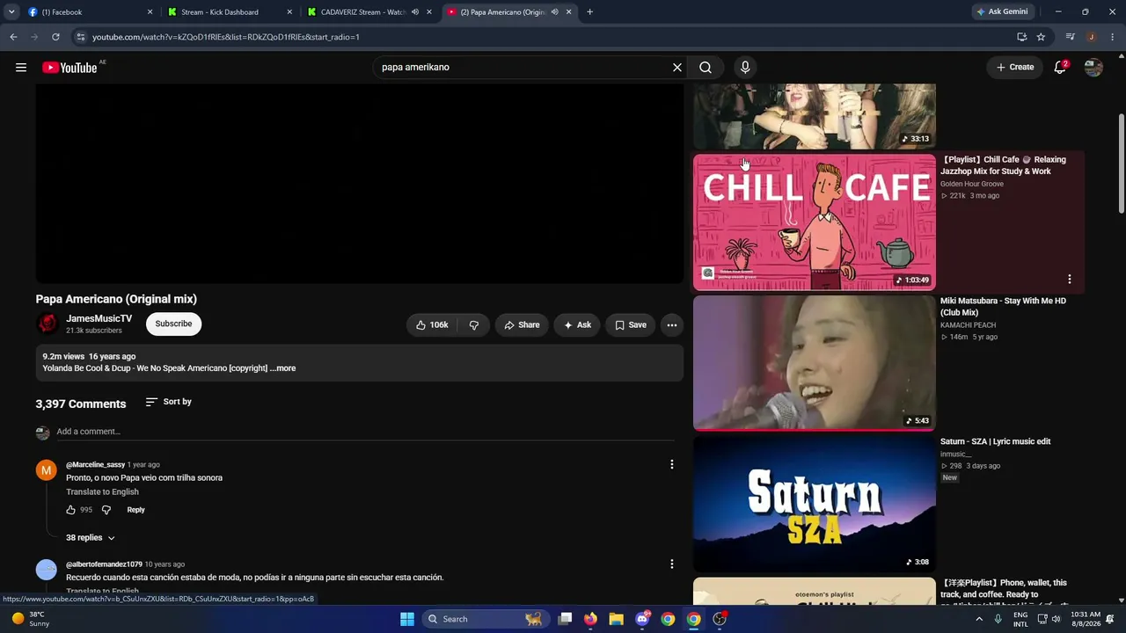Run search with the magnifying glass button
The image size is (1126, 633).
[706, 68]
